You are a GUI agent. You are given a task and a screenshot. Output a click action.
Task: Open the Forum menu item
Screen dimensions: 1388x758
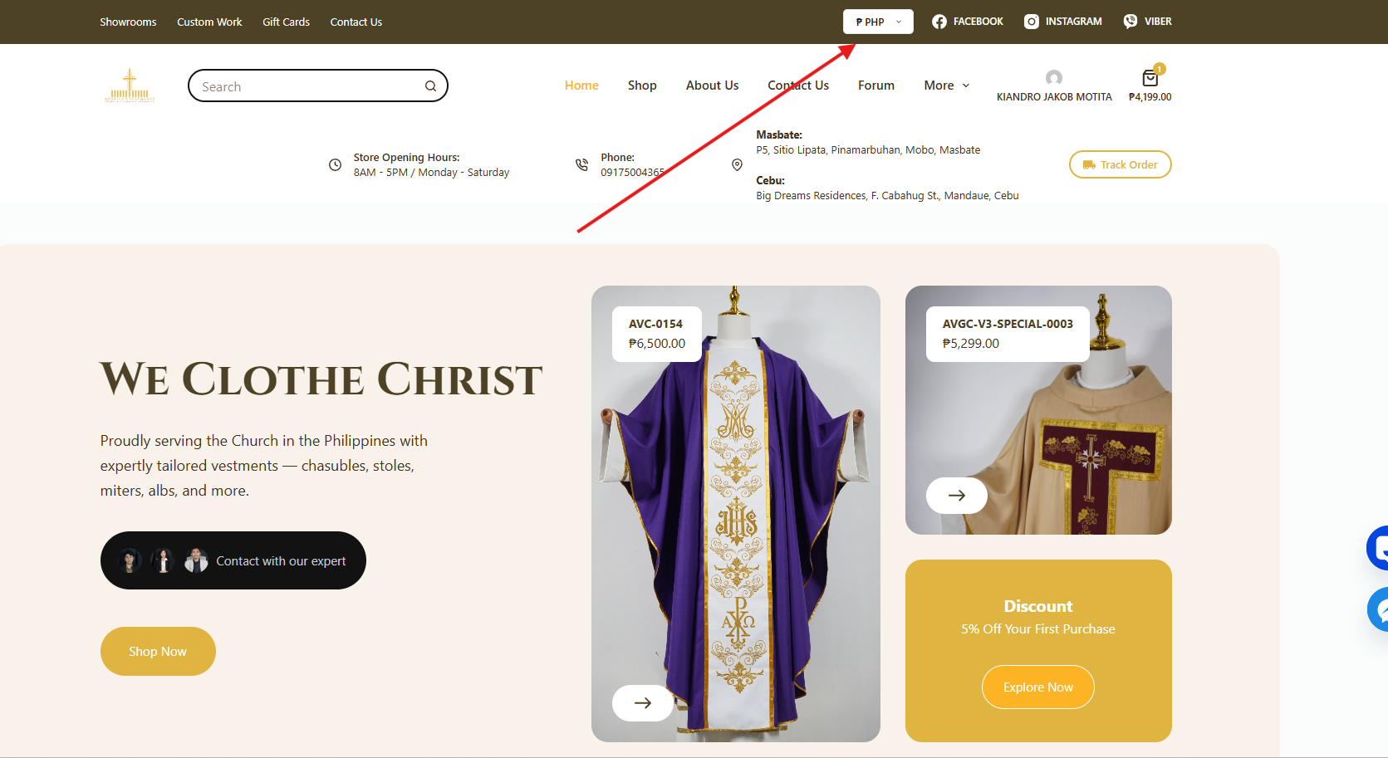click(875, 86)
